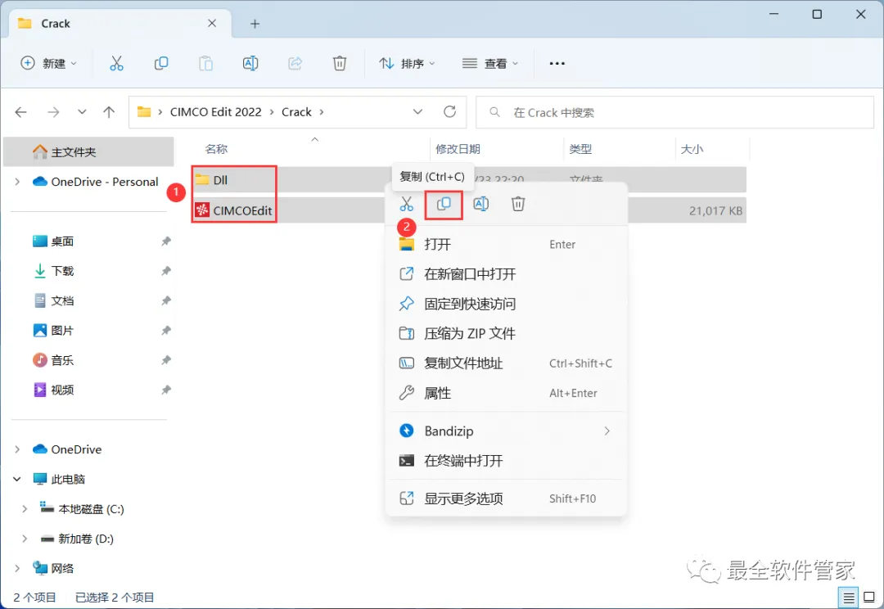Select 主文件夹 in the sidebar
884x609 pixels.
[x=88, y=151]
